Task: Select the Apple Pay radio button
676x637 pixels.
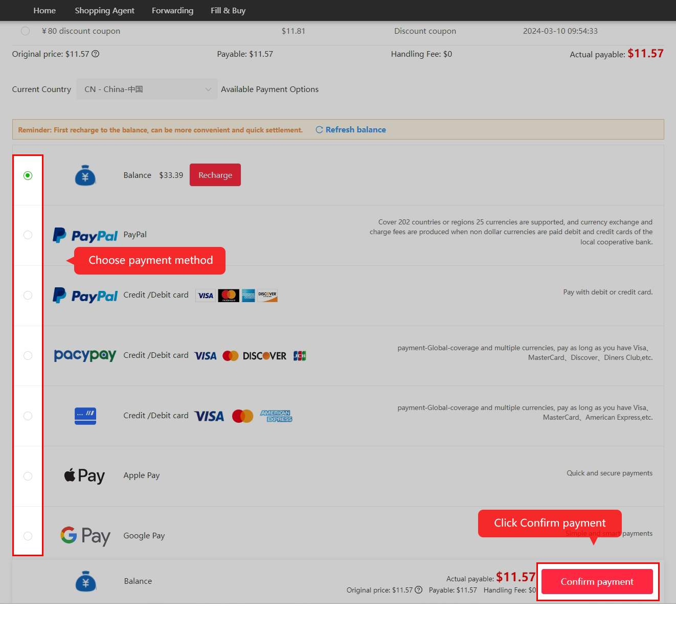Action: coord(28,476)
